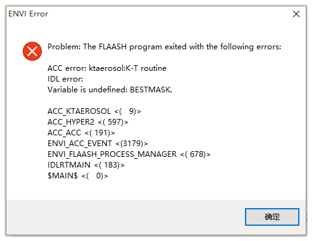The image size is (314, 241).
Task: Select the ENVI_FLAASH_PROCESS_MANAGER traceback entry
Action: click(x=129, y=154)
